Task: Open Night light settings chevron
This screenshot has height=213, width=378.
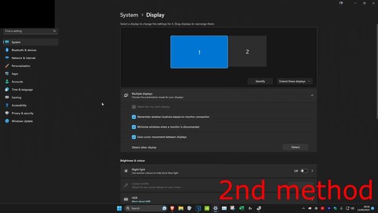Action: [x=312, y=171]
